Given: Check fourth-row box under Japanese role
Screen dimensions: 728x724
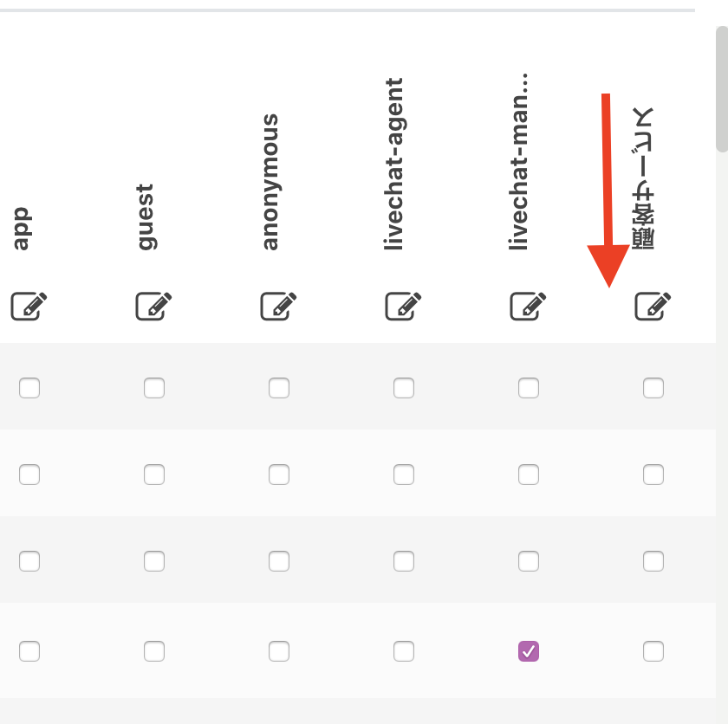Looking at the screenshot, I should click(653, 651).
